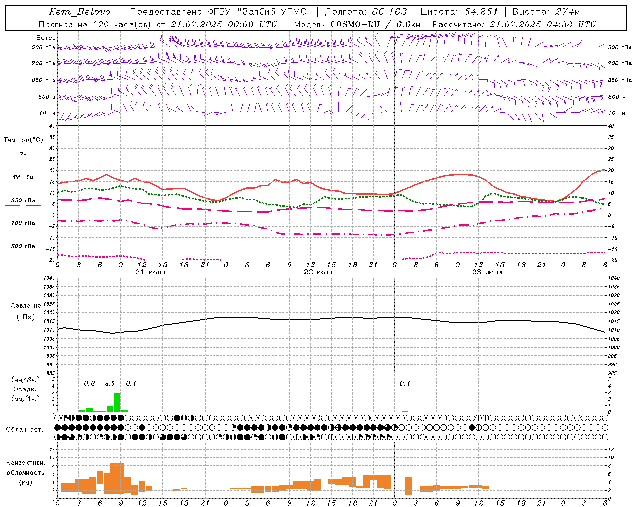Screen dimensions: 634x507
Task: Click the 'Долгота: 86.163' longitude value
Action: (366, 12)
